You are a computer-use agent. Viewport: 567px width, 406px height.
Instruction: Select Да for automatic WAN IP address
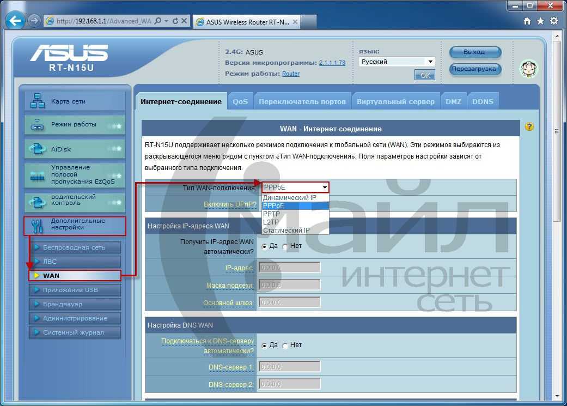[x=265, y=246]
